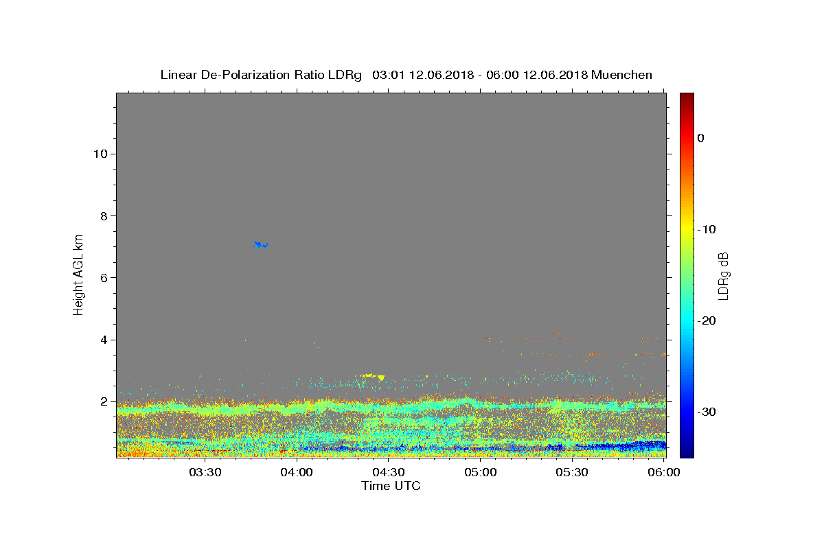Click the yellow band of the colorbar
Viewport: 824px width, 549px height.
coord(687,226)
